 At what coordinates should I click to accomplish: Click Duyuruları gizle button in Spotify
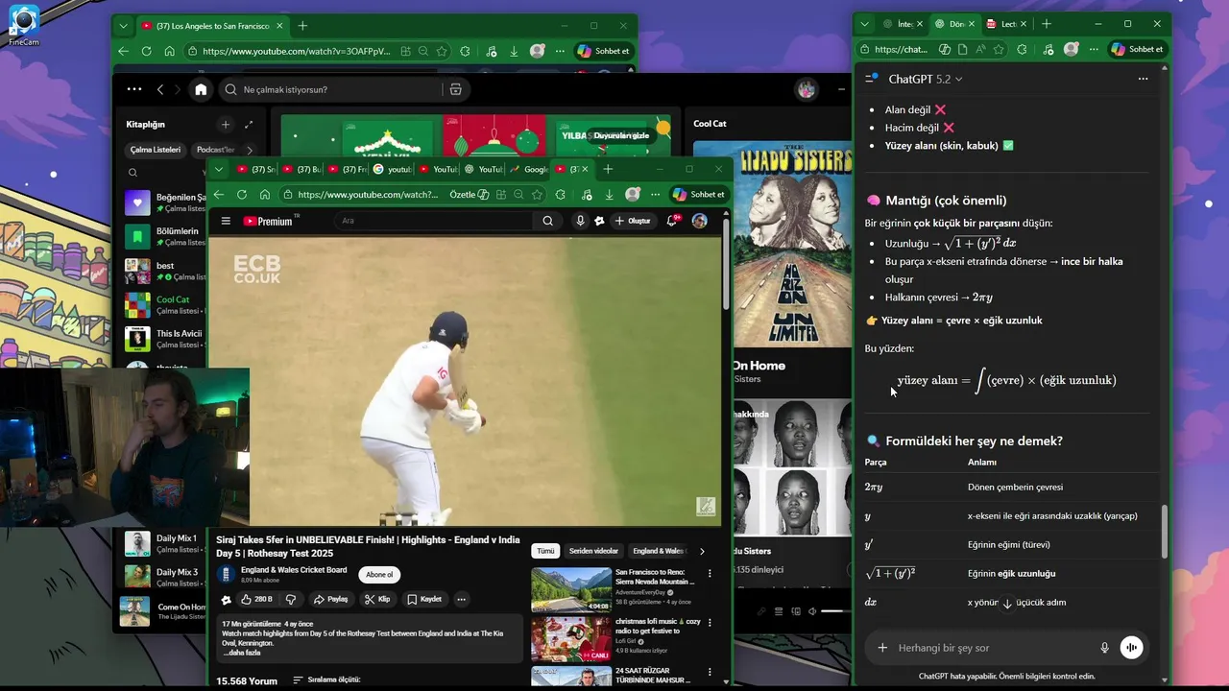(x=621, y=135)
